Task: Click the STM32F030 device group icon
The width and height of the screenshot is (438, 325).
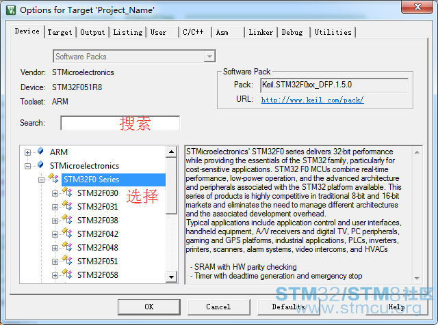Action: pyautogui.click(x=67, y=192)
